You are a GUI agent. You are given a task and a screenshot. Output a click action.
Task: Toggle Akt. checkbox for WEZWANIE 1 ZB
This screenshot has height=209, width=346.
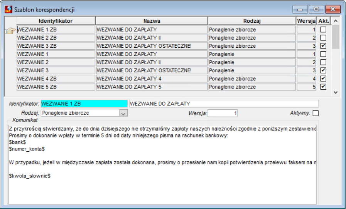pyautogui.click(x=323, y=30)
